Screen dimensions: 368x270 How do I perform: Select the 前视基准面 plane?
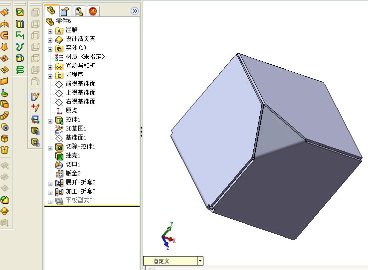coord(75,84)
